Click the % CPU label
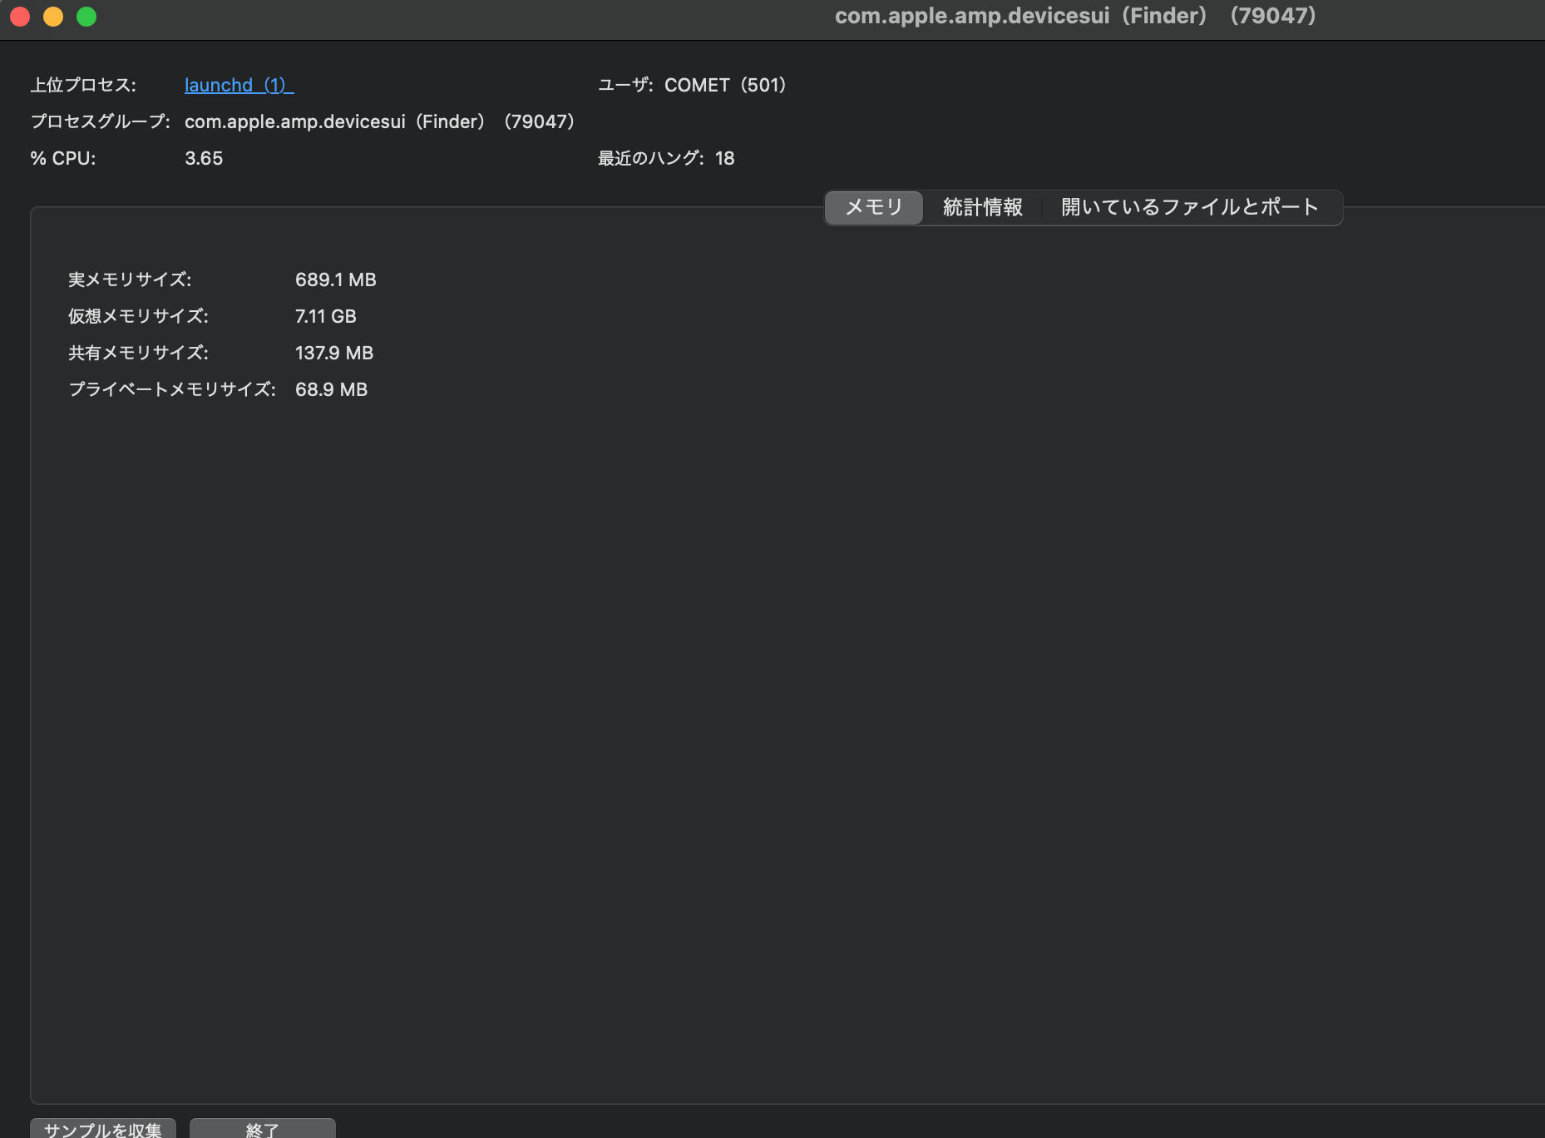The image size is (1545, 1138). 63,158
